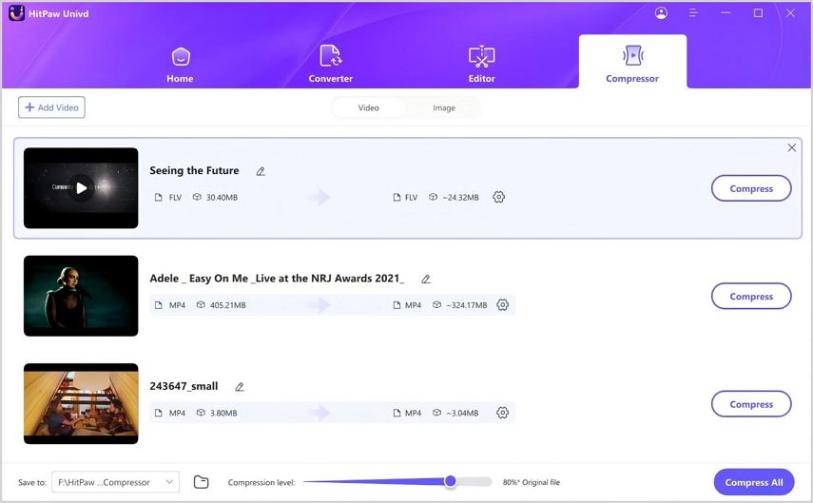Screen dimensions: 813x503
Task: Click the 405.21MB file size text
Action: pyautogui.click(x=227, y=305)
